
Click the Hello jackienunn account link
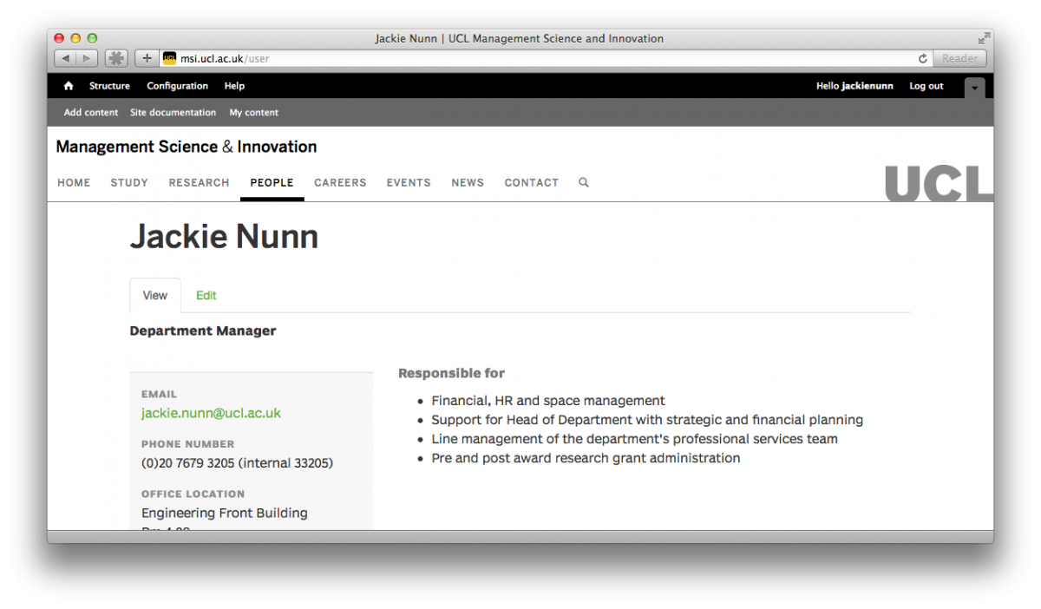click(x=854, y=86)
